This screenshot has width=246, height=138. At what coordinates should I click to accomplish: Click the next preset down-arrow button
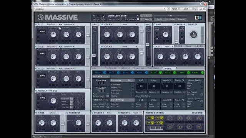click(x=142, y=19)
